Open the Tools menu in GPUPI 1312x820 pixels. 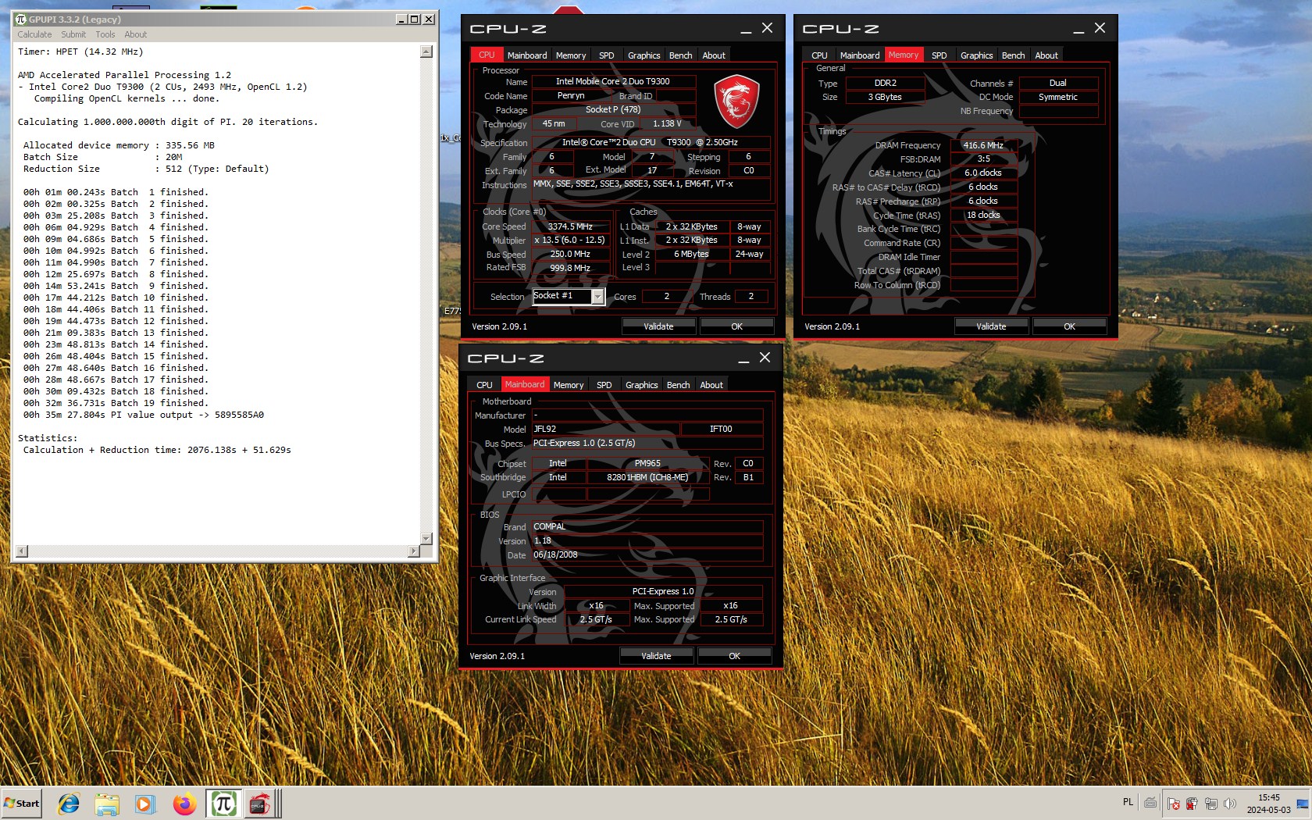(x=105, y=34)
